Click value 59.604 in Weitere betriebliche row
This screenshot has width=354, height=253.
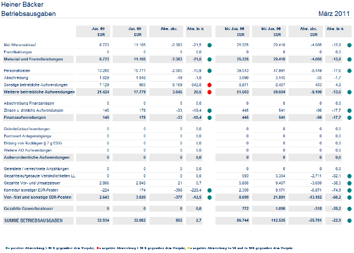[279, 92]
